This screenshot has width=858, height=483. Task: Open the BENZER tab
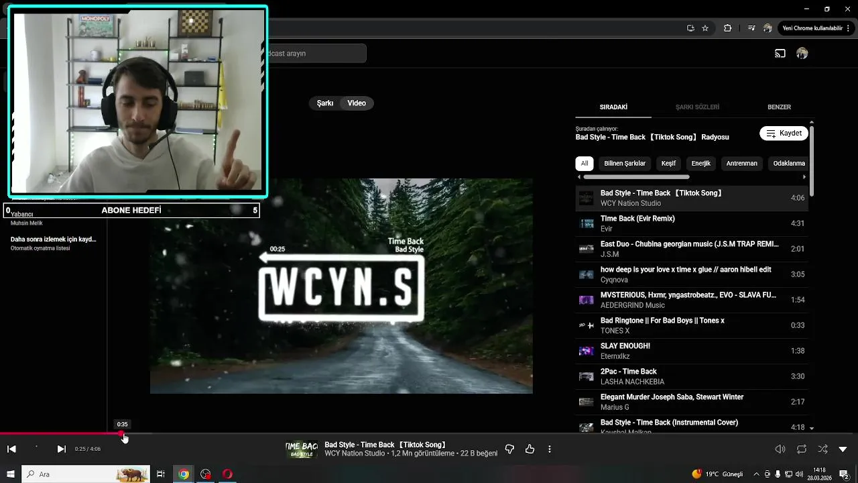[x=779, y=107]
